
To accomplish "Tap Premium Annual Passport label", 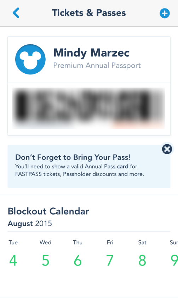I will 97,66.
